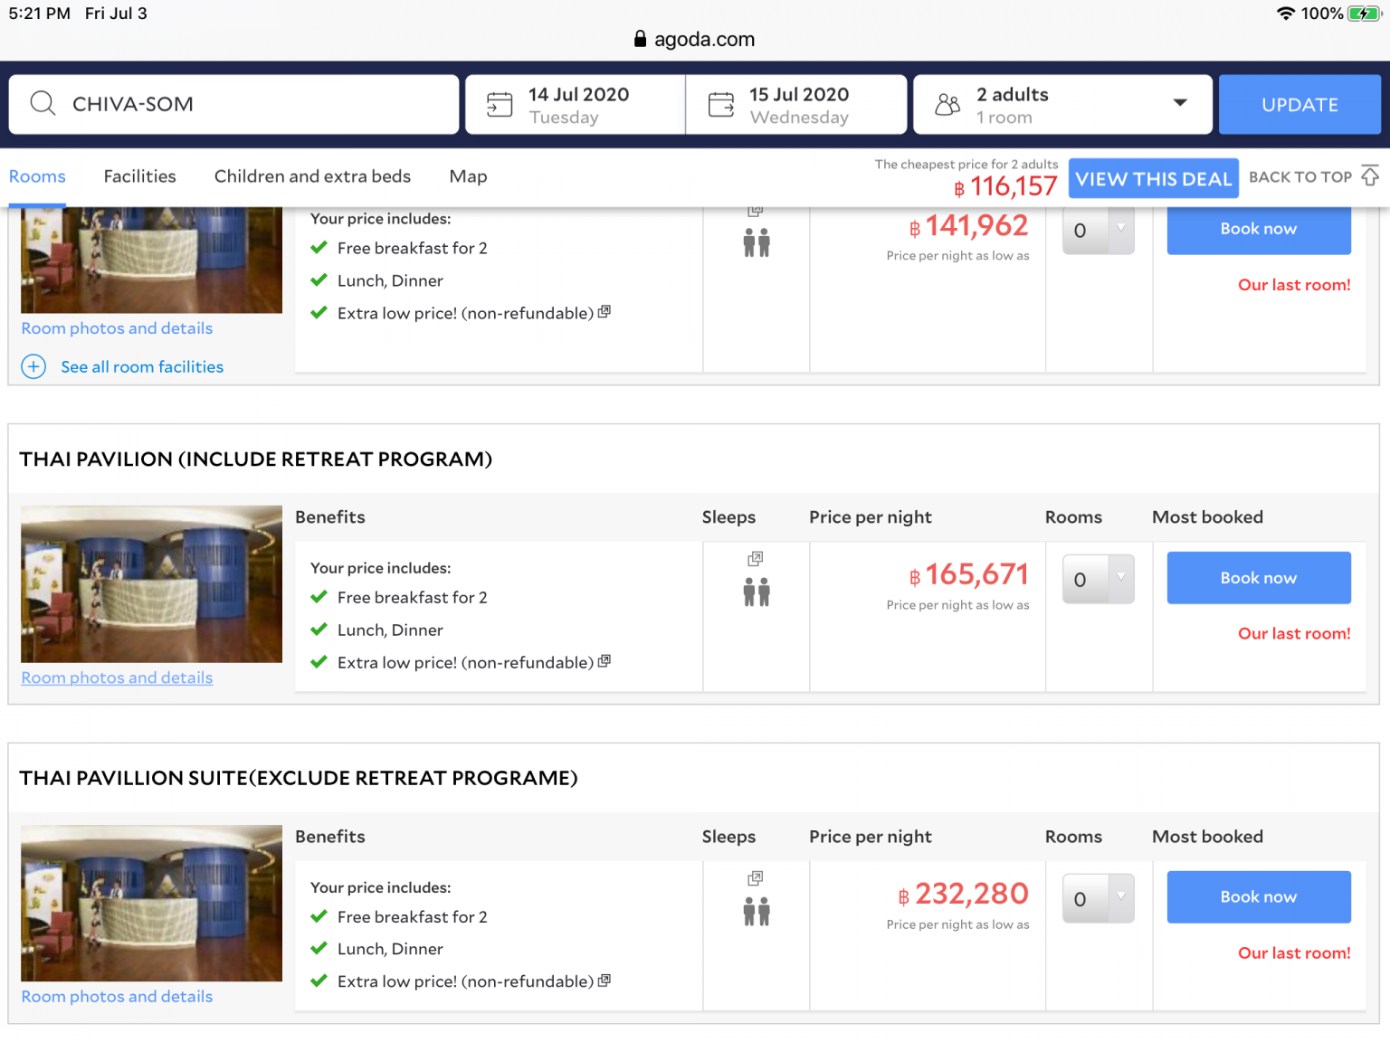Viewport: 1390px width, 1042px height.
Task: Click BACK TO TOP link
Action: (1300, 176)
